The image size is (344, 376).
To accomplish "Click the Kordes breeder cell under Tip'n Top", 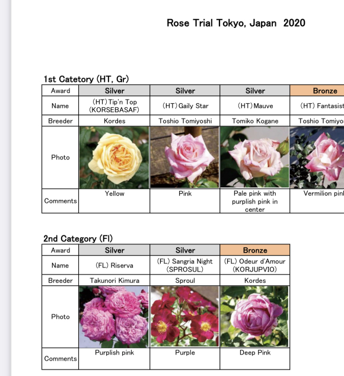I will [x=114, y=121].
